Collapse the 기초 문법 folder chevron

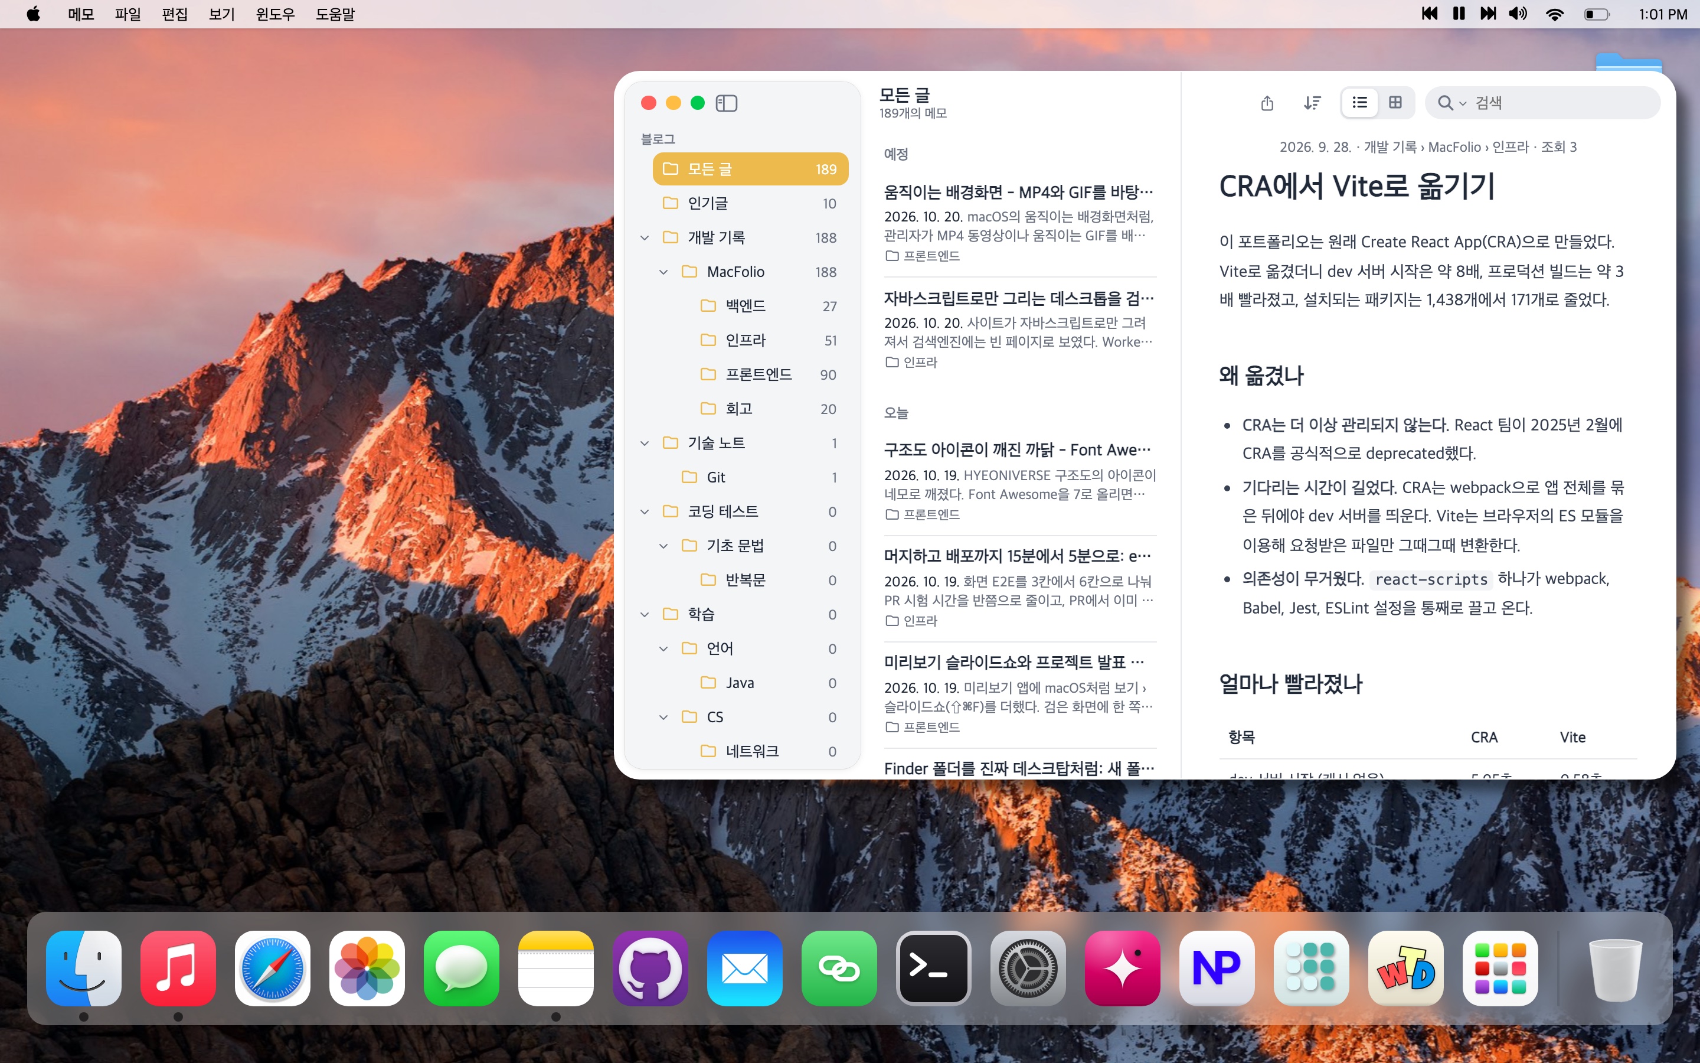coord(663,546)
